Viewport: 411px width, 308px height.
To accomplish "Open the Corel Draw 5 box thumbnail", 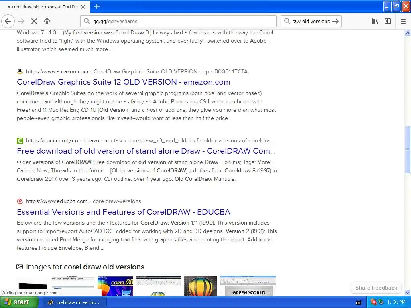I will coord(115,286).
